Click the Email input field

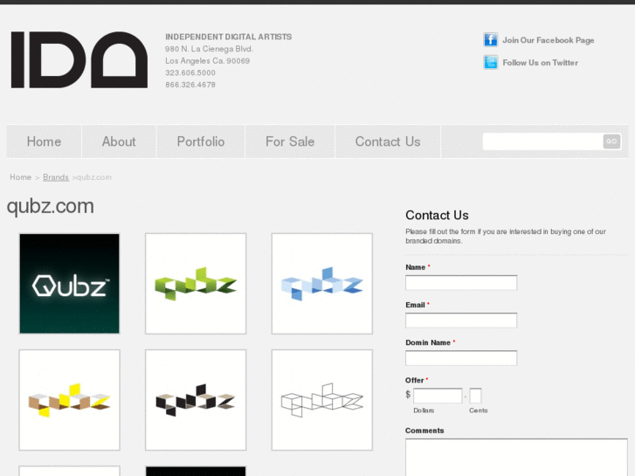461,320
